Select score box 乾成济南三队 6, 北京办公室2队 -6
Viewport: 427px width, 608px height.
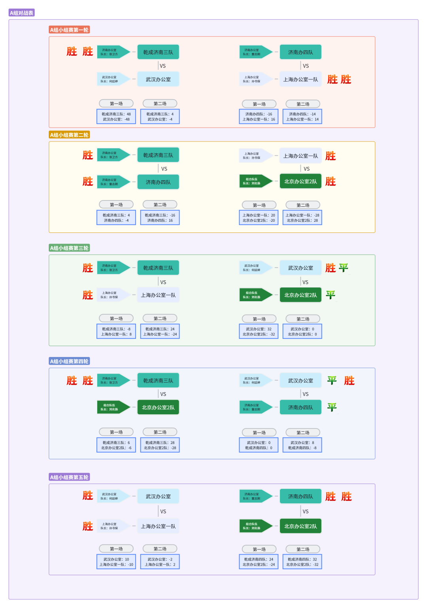click(116, 445)
